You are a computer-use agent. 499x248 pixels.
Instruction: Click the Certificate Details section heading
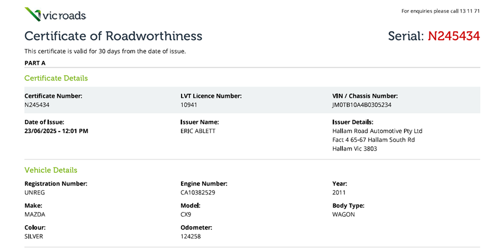[x=56, y=78]
